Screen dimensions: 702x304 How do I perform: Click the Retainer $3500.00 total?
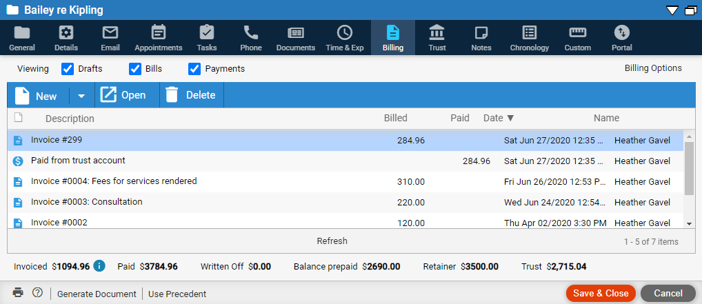(x=461, y=267)
